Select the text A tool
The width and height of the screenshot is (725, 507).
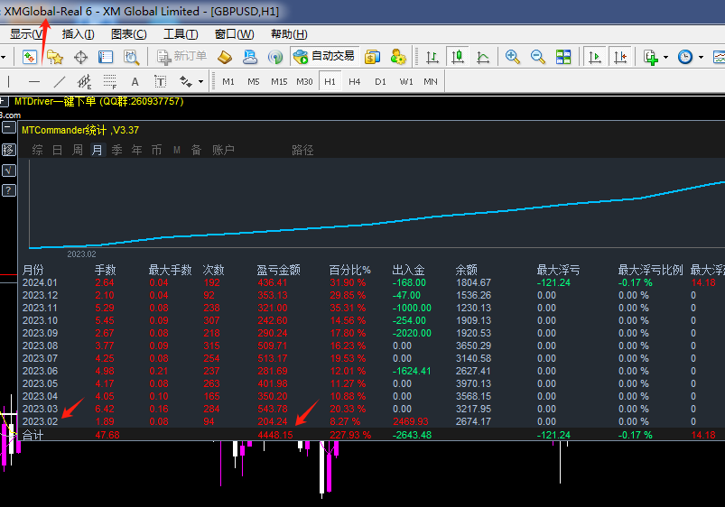pyautogui.click(x=135, y=82)
